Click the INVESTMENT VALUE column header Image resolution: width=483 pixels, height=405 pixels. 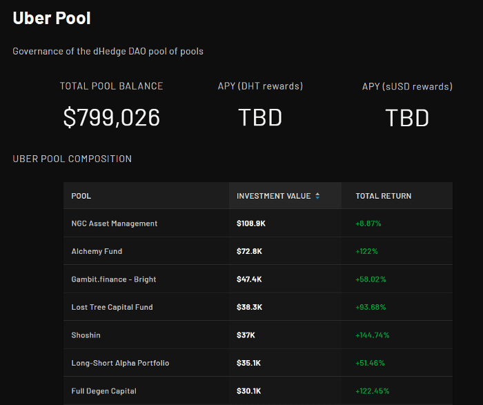coord(285,195)
